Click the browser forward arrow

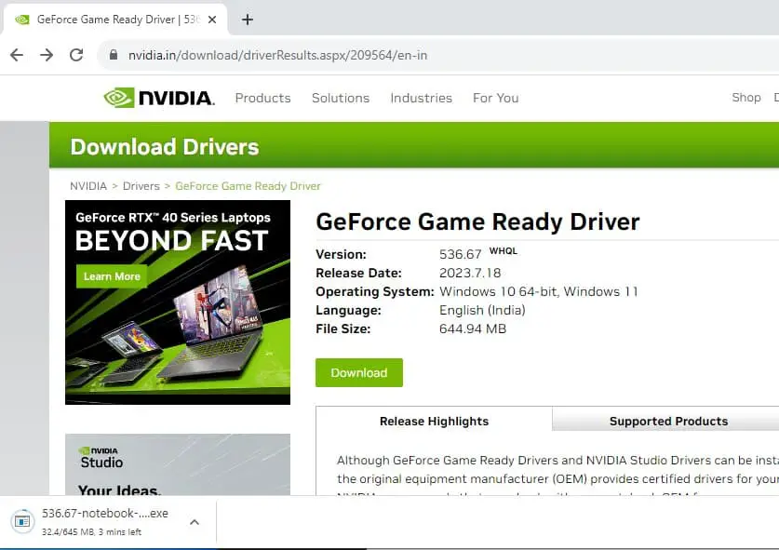[47, 55]
